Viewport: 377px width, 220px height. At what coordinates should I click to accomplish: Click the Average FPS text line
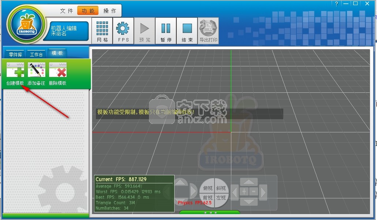tap(119, 186)
